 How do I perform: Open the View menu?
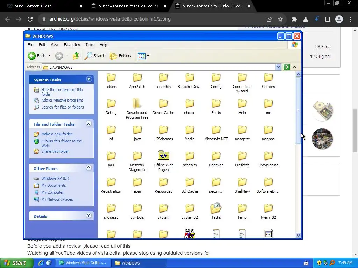pos(55,45)
